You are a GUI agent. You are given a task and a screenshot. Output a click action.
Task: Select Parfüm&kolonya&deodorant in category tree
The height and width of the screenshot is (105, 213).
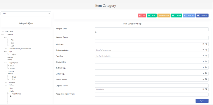point(20,49)
